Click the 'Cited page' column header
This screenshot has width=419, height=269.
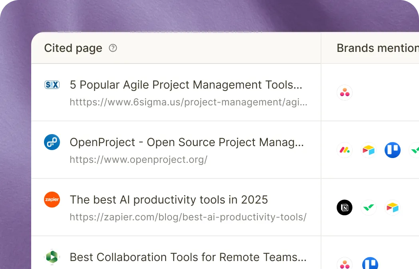click(x=73, y=48)
